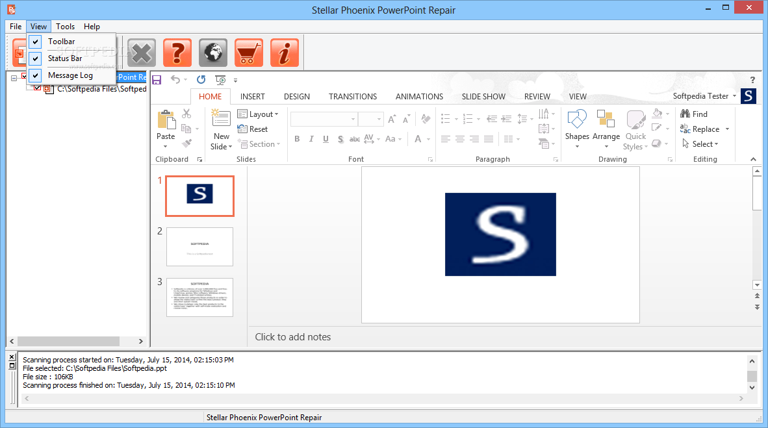Apply Strikethrough formatting

pyautogui.click(x=355, y=139)
